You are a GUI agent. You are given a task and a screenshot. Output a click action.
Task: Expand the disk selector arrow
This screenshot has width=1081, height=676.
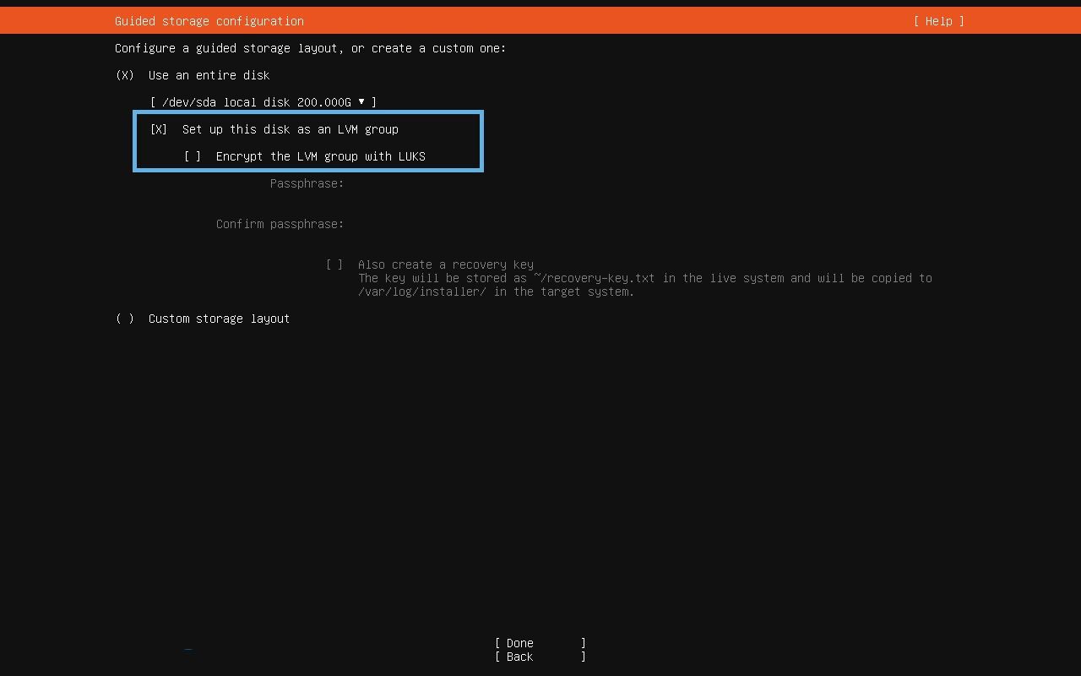[361, 101]
